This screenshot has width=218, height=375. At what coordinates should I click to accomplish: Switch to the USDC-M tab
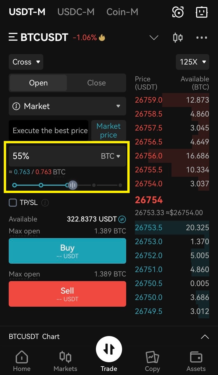point(76,12)
